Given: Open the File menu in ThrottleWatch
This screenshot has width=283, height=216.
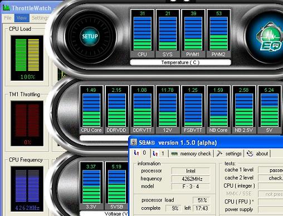Looking at the screenshot, I should click(8, 18).
